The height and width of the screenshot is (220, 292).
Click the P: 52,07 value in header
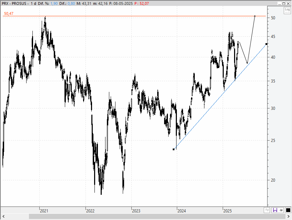142,3
